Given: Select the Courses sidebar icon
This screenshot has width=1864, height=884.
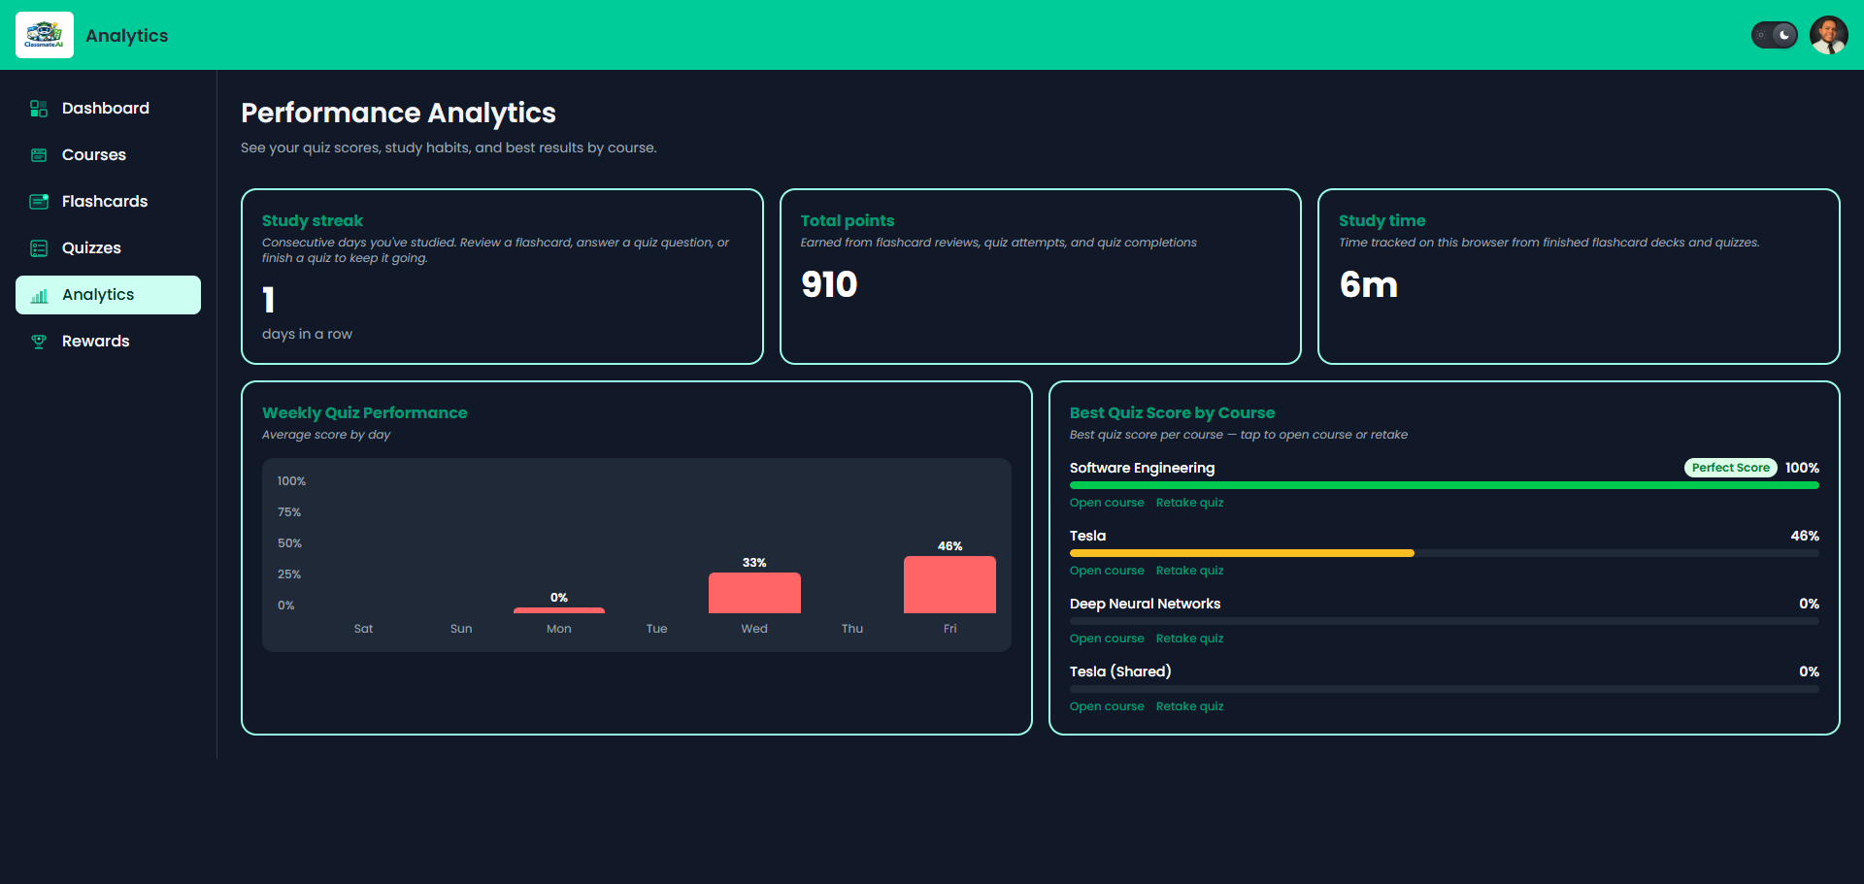Looking at the screenshot, I should pos(39,155).
